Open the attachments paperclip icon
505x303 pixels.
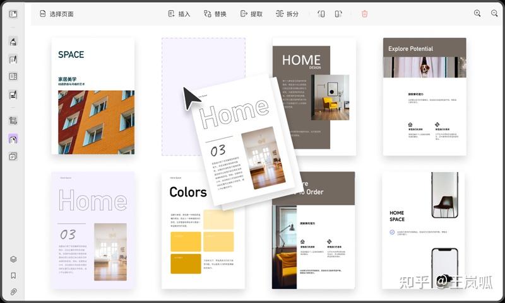[x=13, y=292]
